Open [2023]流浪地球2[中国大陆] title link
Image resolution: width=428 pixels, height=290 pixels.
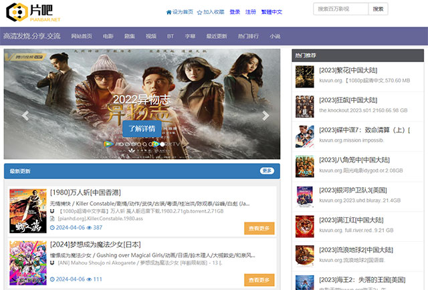356,250
